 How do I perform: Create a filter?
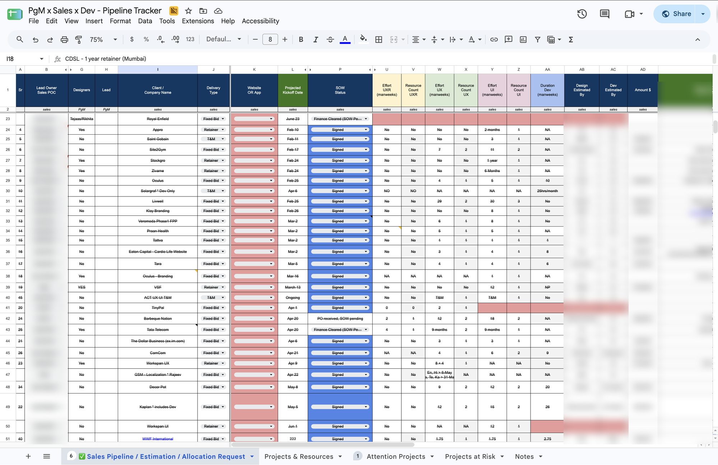click(x=537, y=39)
